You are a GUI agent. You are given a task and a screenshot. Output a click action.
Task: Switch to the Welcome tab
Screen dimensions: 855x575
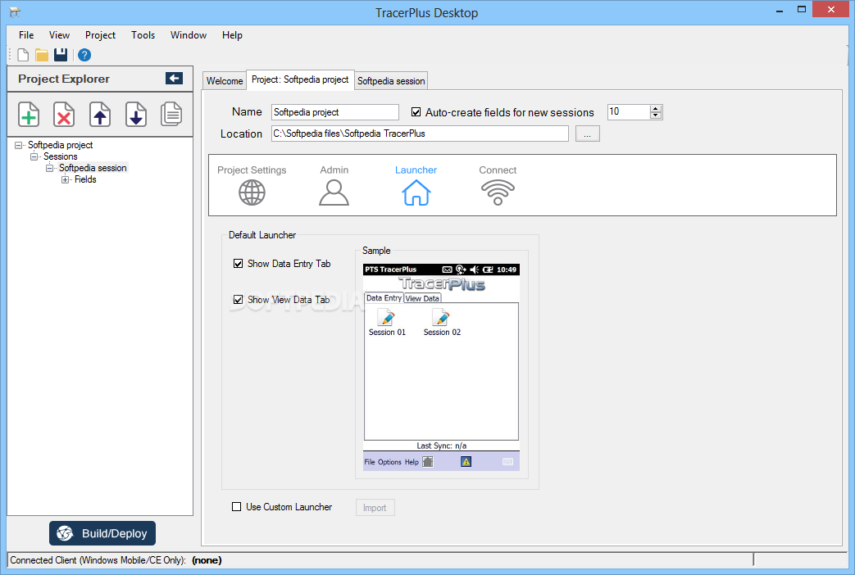coord(225,80)
